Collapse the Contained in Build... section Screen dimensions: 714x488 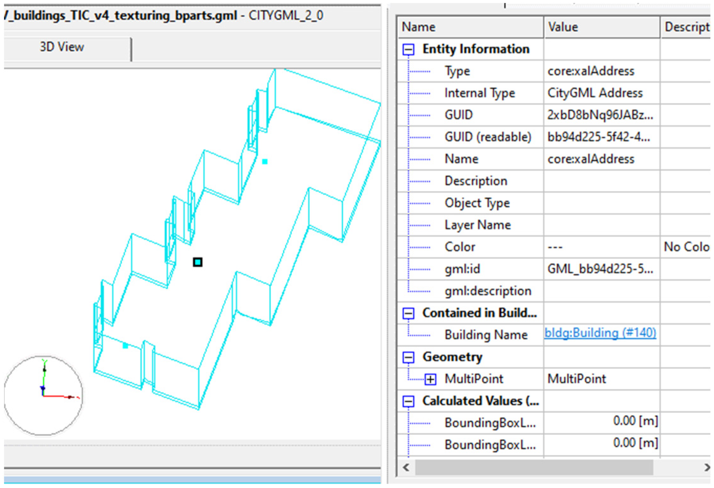click(408, 313)
